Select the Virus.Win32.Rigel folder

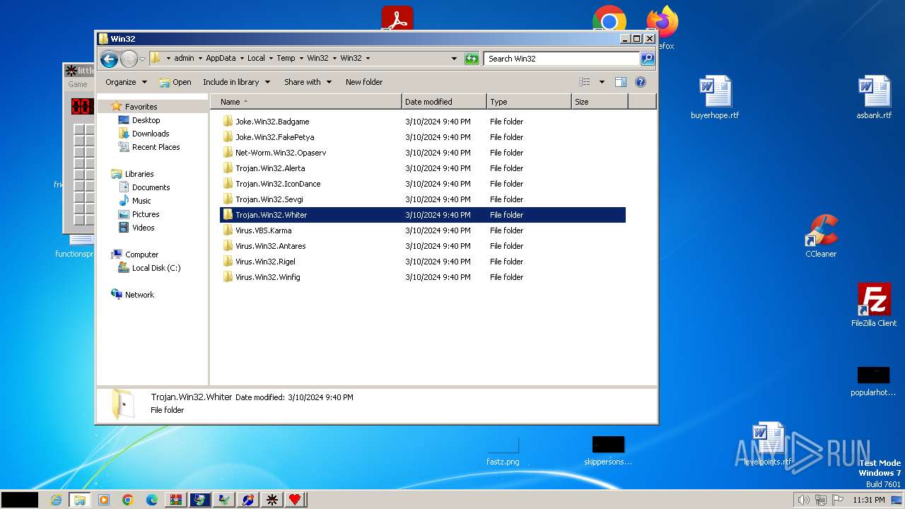click(x=423, y=262)
